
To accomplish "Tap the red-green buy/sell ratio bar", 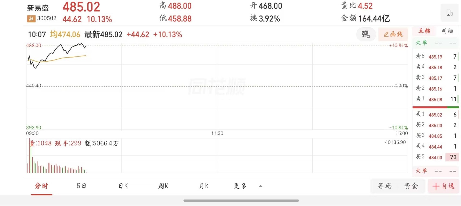I will tap(436, 107).
